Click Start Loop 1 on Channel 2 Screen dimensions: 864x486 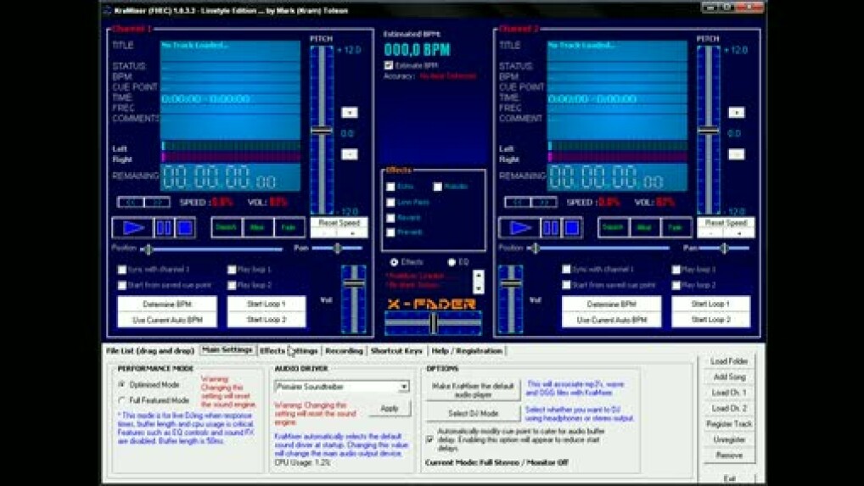coord(710,304)
